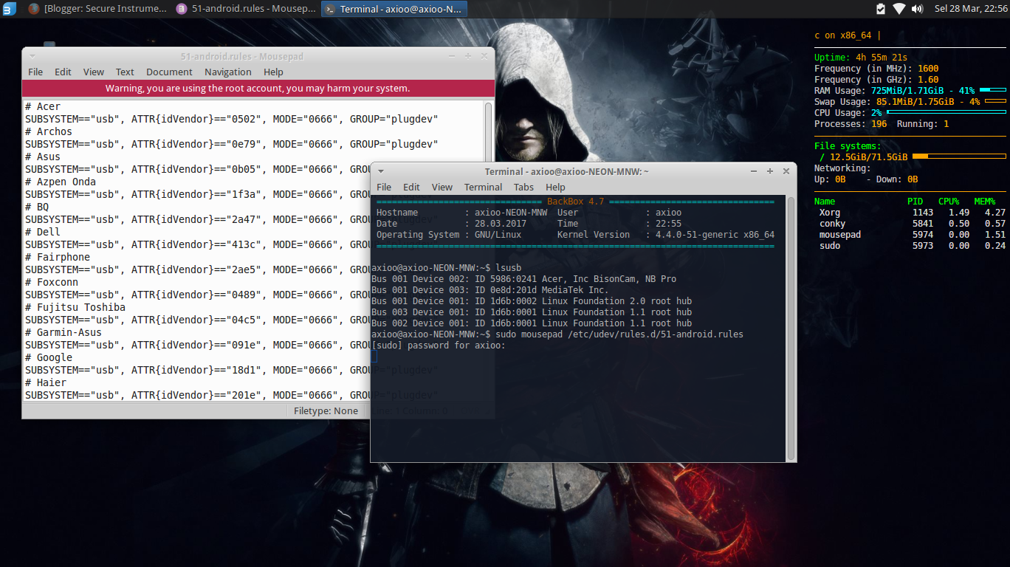Open the Terminal menu in the Terminal window

[x=483, y=187]
